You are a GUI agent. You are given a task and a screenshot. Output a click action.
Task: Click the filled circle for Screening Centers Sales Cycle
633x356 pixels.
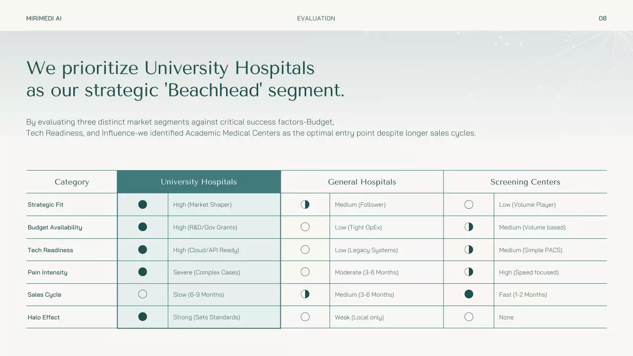(x=469, y=294)
